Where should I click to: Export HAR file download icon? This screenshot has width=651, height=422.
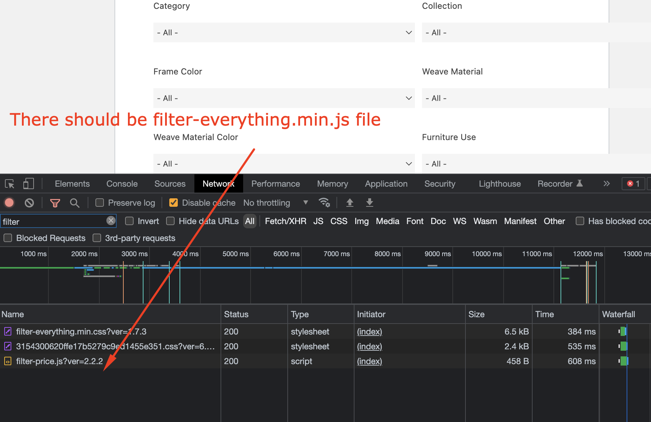[x=370, y=203]
